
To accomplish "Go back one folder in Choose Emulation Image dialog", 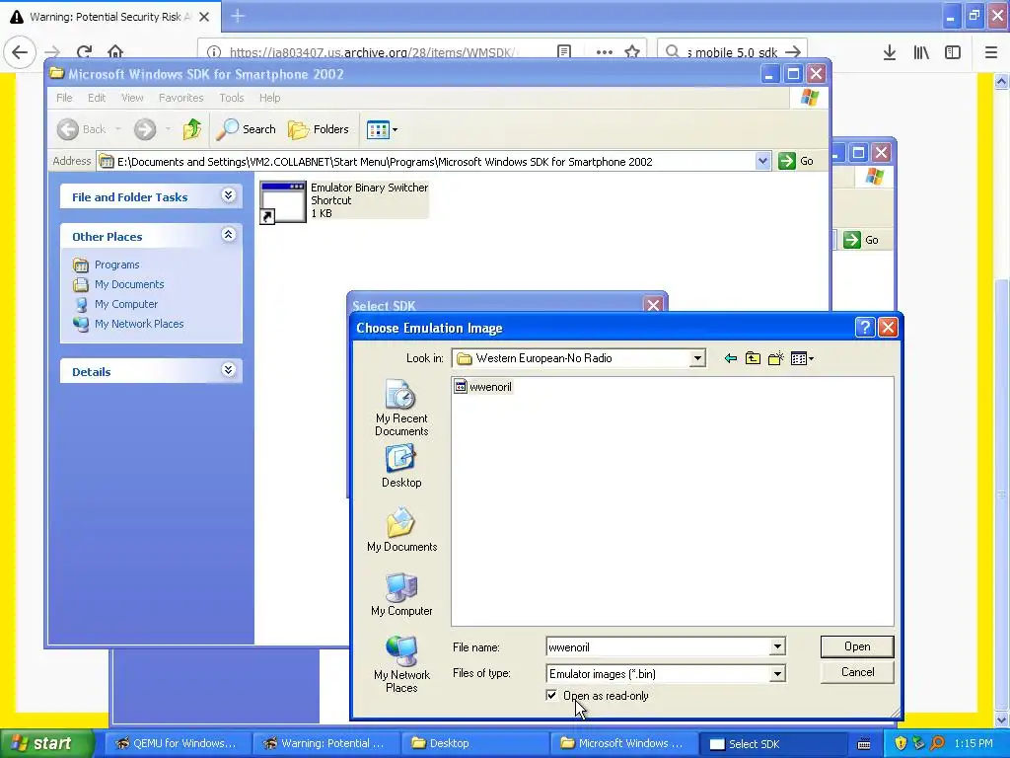I will (x=731, y=358).
